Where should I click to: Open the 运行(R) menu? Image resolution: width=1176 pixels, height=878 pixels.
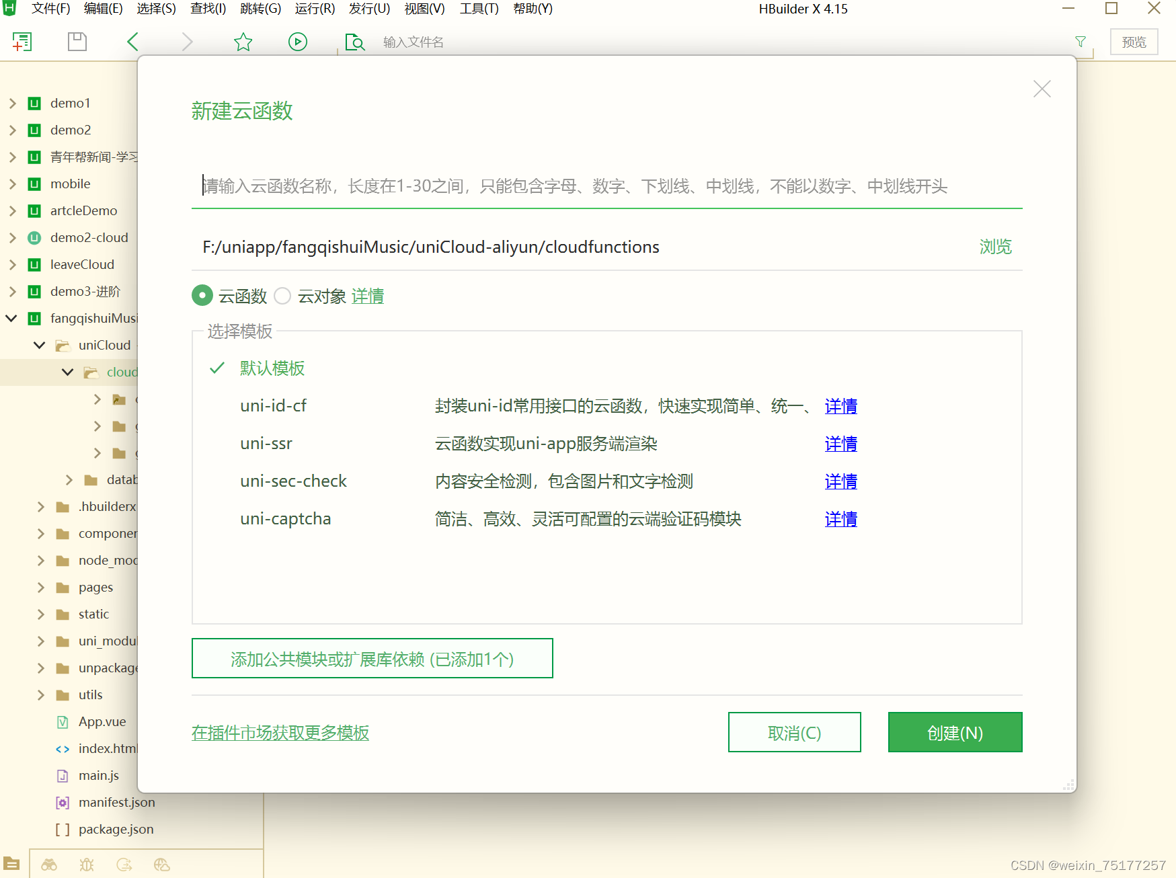[x=313, y=9]
